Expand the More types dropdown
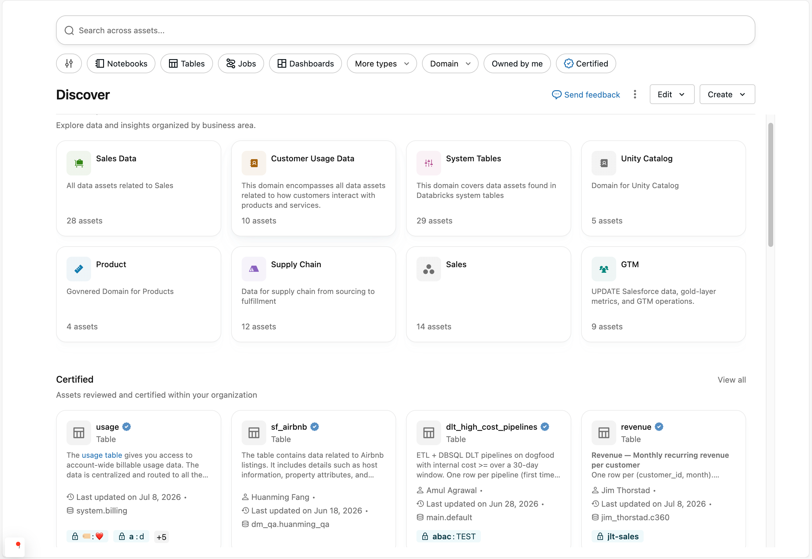This screenshot has height=559, width=812. 382,63
